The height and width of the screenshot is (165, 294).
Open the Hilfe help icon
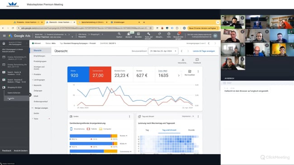(x=169, y=35)
